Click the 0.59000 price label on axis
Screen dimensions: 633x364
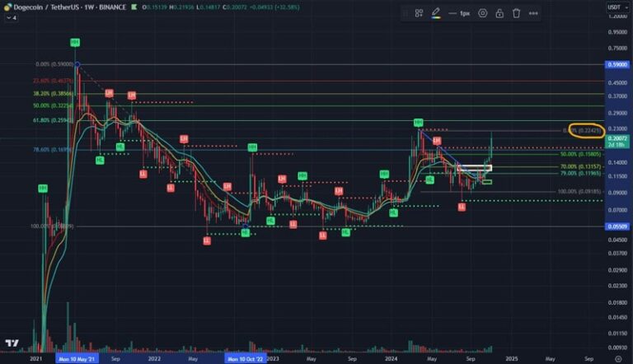click(x=617, y=64)
